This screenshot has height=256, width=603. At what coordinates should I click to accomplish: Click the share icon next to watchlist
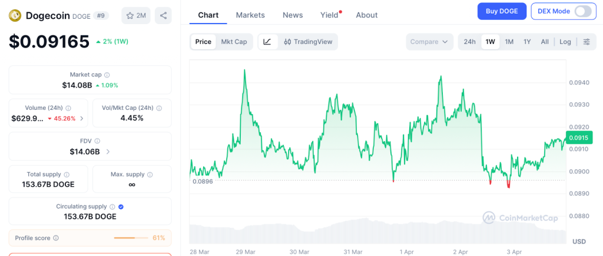tap(163, 15)
